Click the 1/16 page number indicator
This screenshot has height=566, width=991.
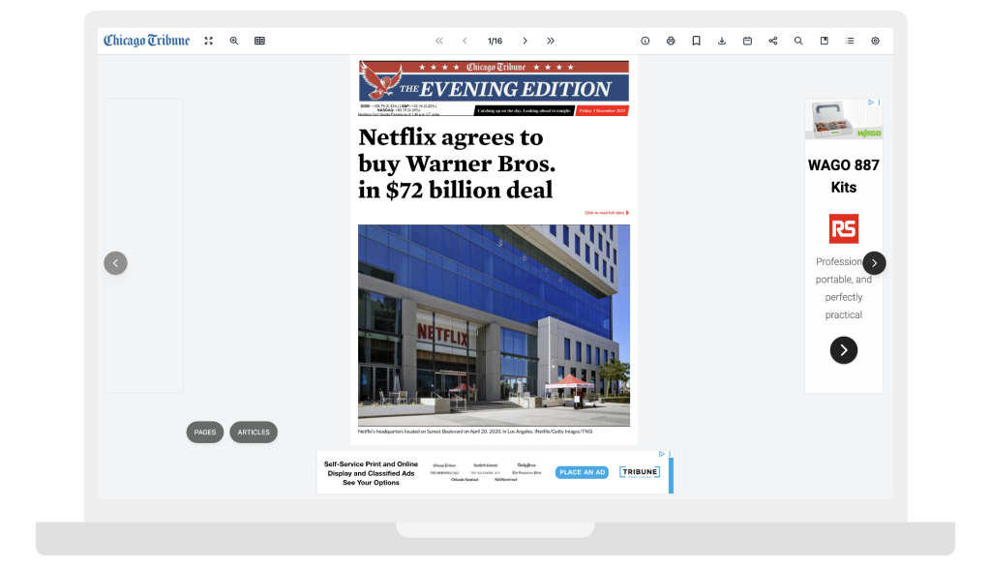pyautogui.click(x=495, y=41)
